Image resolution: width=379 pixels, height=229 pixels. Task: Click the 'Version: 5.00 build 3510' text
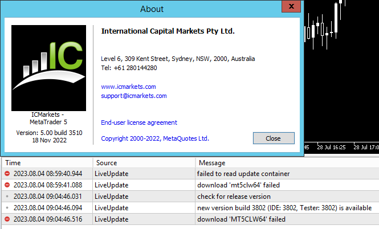50,133
